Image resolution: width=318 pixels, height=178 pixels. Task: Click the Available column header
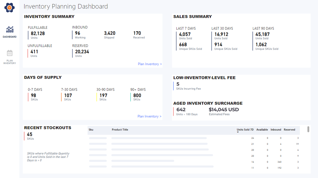pos(262,130)
